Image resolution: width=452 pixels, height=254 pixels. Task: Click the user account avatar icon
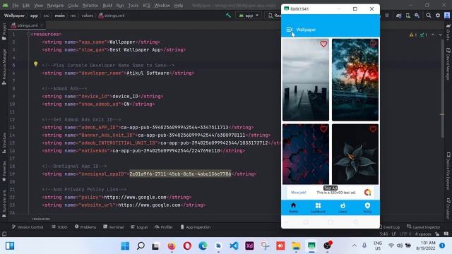(447, 16)
